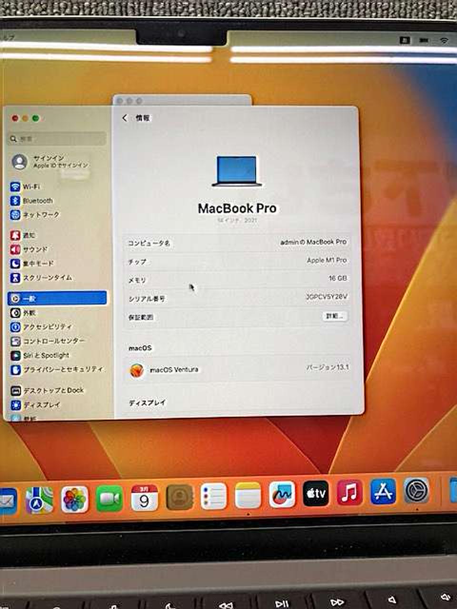The image size is (457, 609).
Task: Open FaceTime from the Dock
Action: (x=109, y=498)
